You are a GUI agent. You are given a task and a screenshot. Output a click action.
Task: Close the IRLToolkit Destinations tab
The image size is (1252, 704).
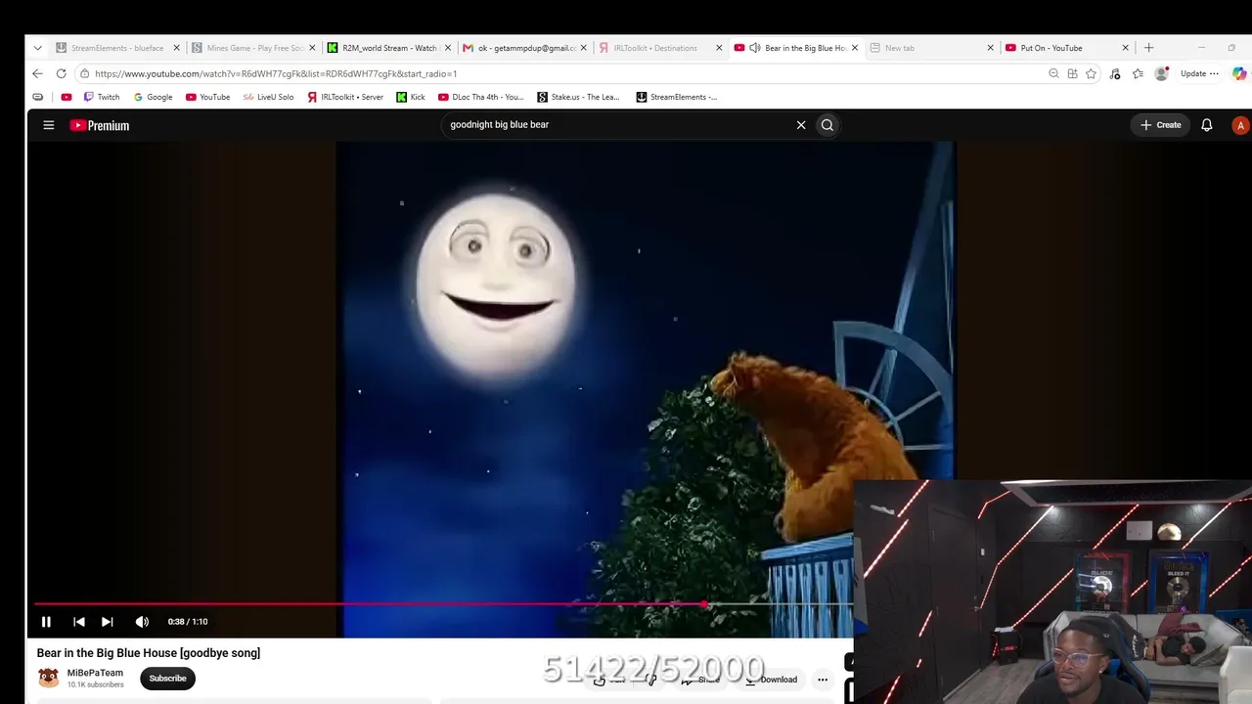(719, 48)
